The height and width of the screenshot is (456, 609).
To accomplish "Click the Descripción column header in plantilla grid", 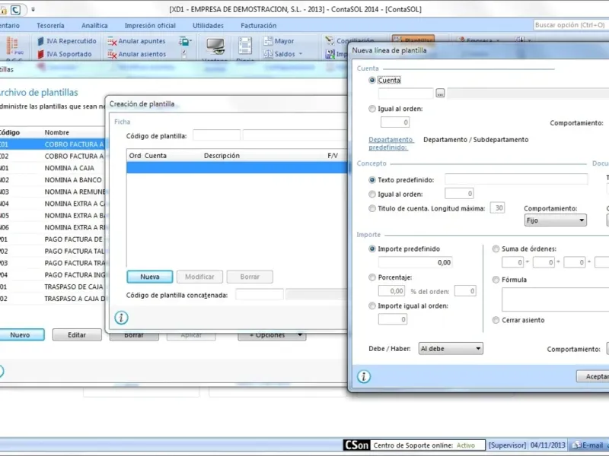I will (x=222, y=156).
